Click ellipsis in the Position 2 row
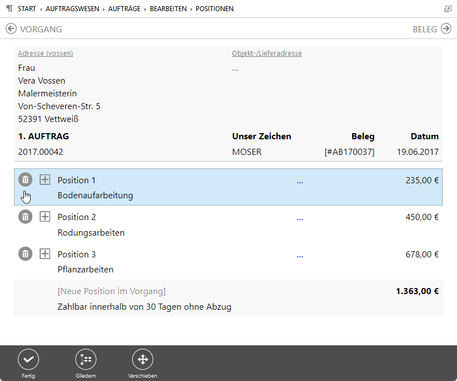The height and width of the screenshot is (381, 457). [300, 217]
